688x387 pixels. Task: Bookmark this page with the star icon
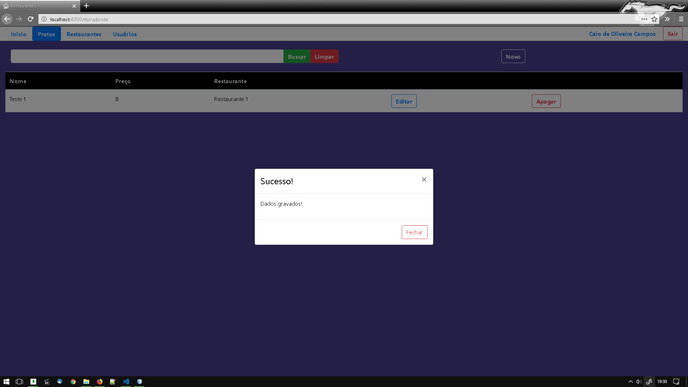point(654,19)
